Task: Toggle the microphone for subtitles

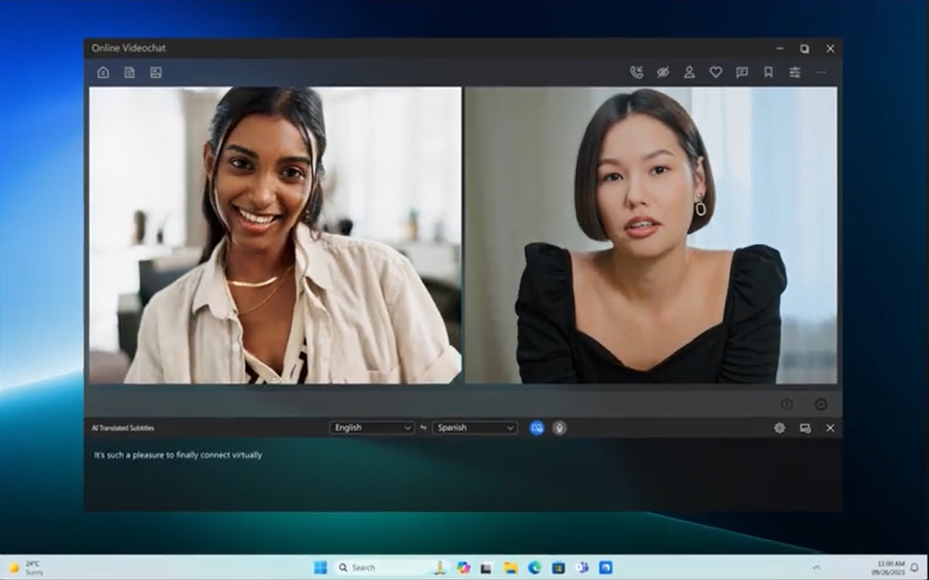Action: (x=559, y=428)
